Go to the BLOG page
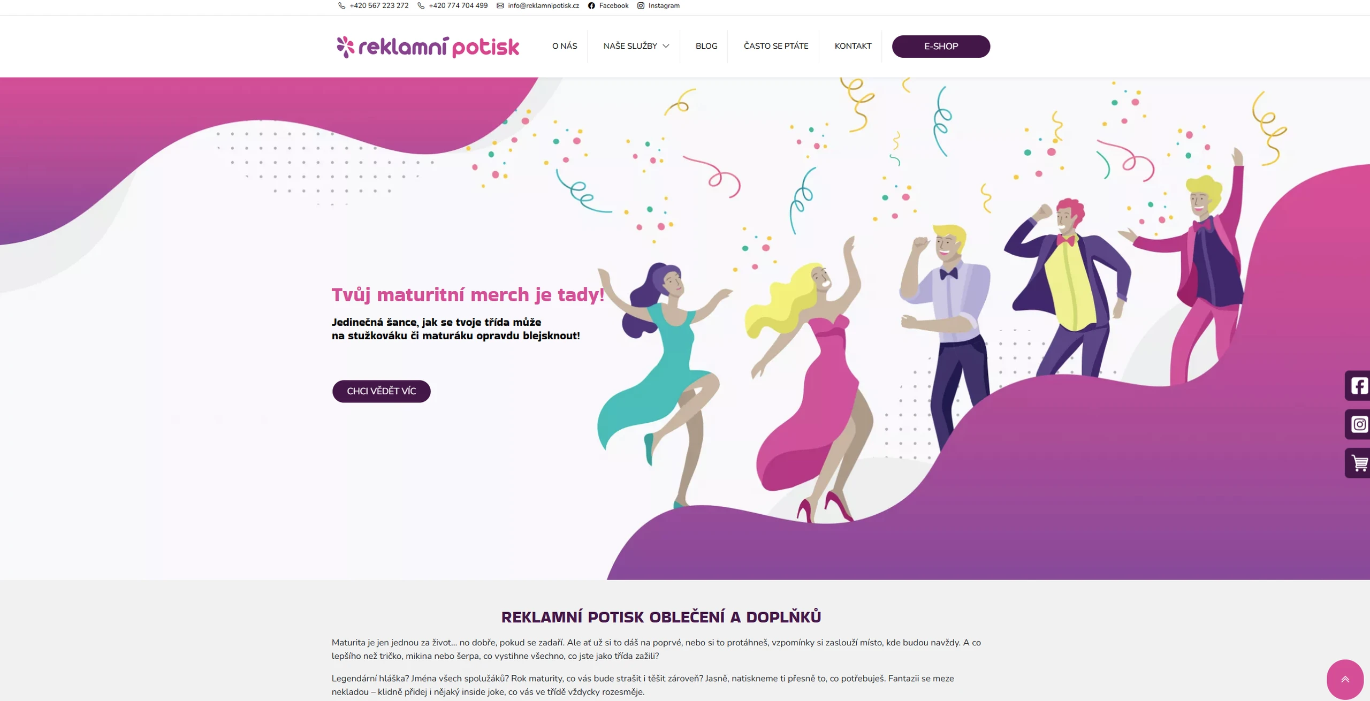This screenshot has height=701, width=1370. [706, 46]
